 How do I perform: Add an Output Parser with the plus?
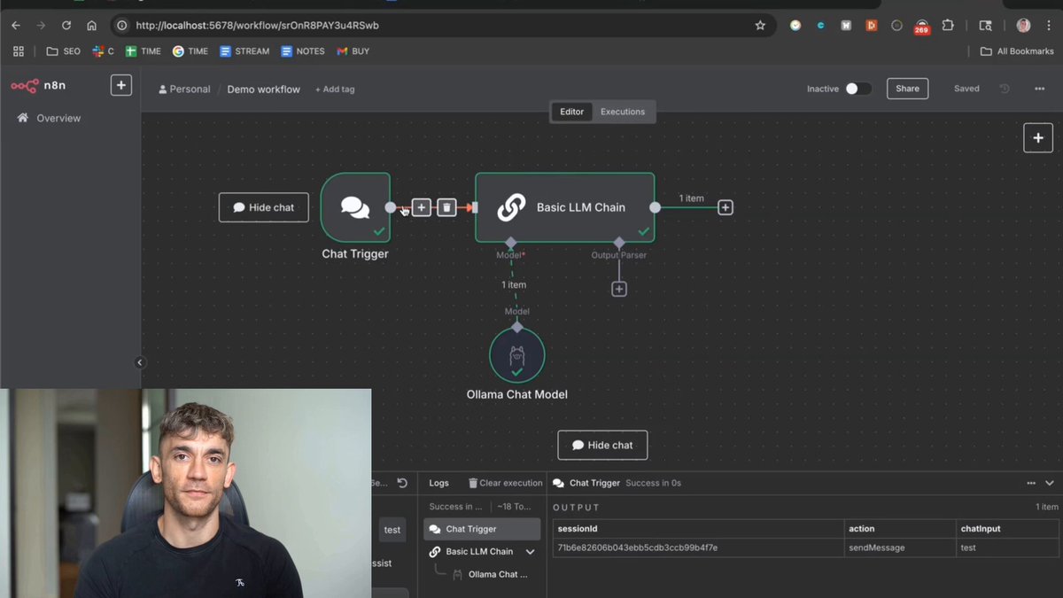[x=619, y=289]
